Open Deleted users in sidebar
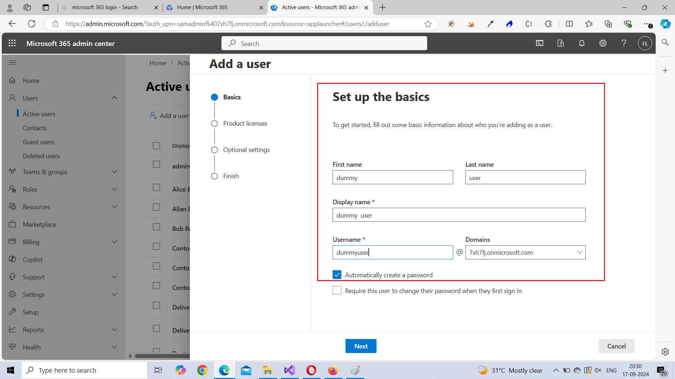675x379 pixels. click(x=41, y=156)
